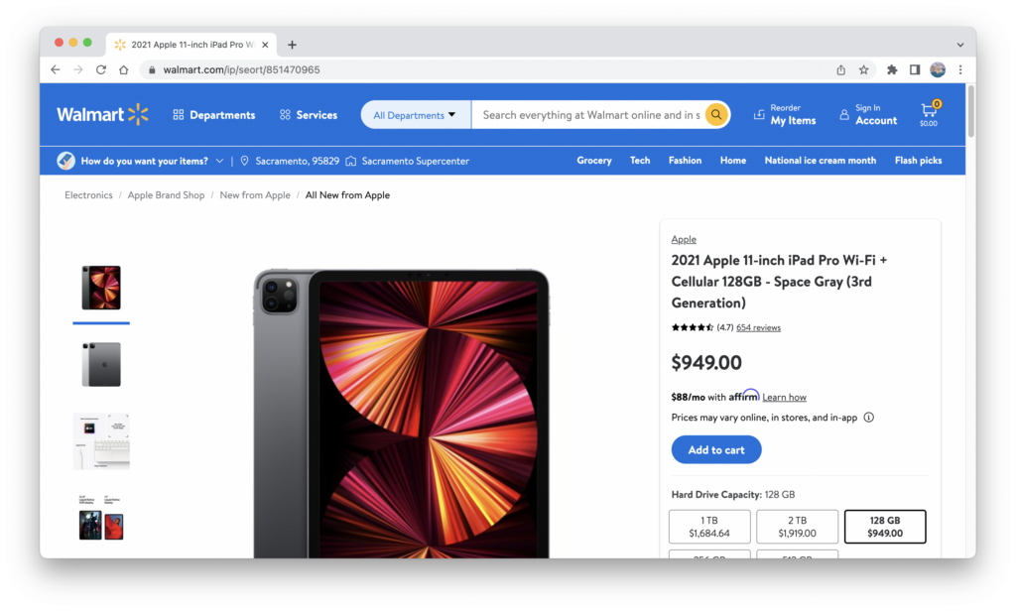Select the 1 TB capacity option

tap(709, 527)
